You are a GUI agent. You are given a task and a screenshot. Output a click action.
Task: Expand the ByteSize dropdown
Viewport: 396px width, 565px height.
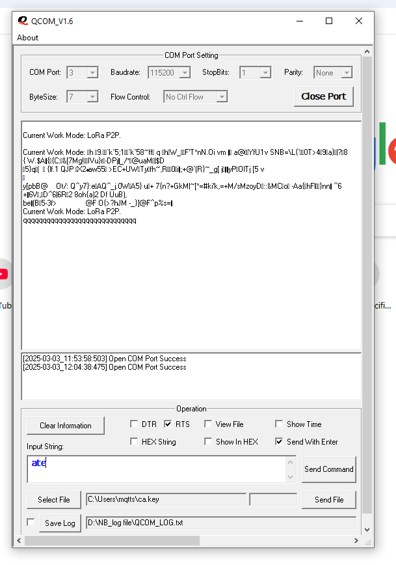click(92, 97)
